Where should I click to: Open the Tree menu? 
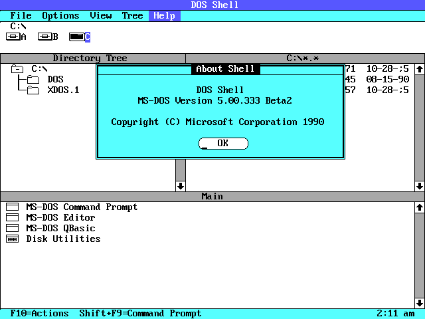pos(132,16)
